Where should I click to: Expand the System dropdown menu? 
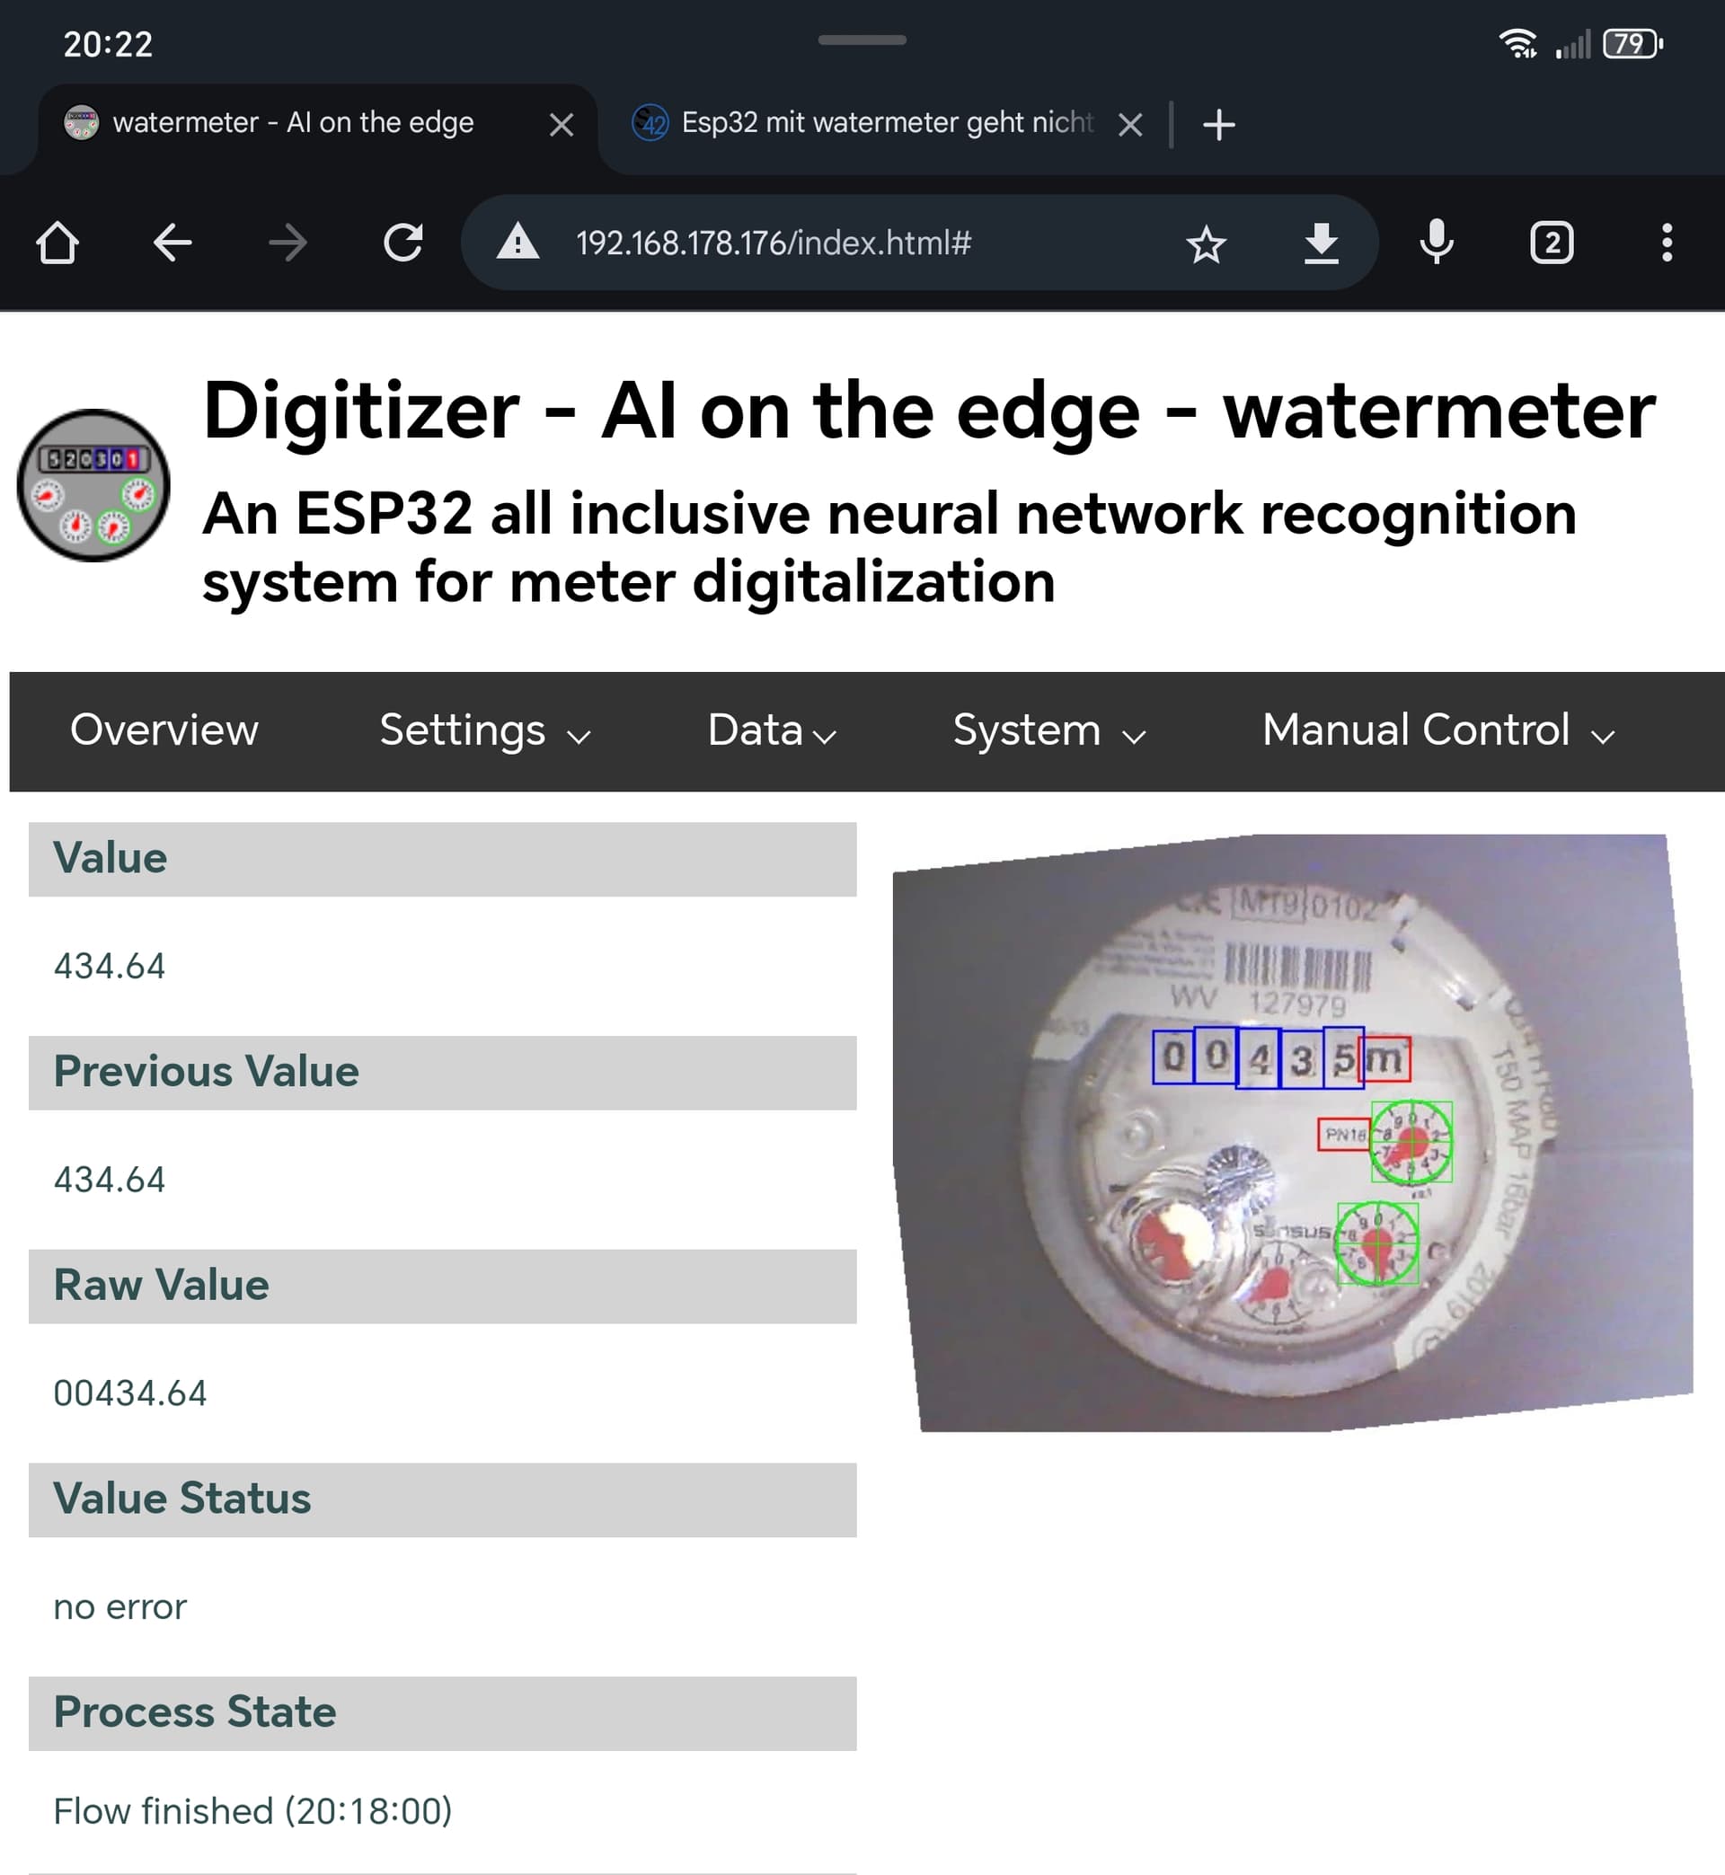tap(1049, 731)
